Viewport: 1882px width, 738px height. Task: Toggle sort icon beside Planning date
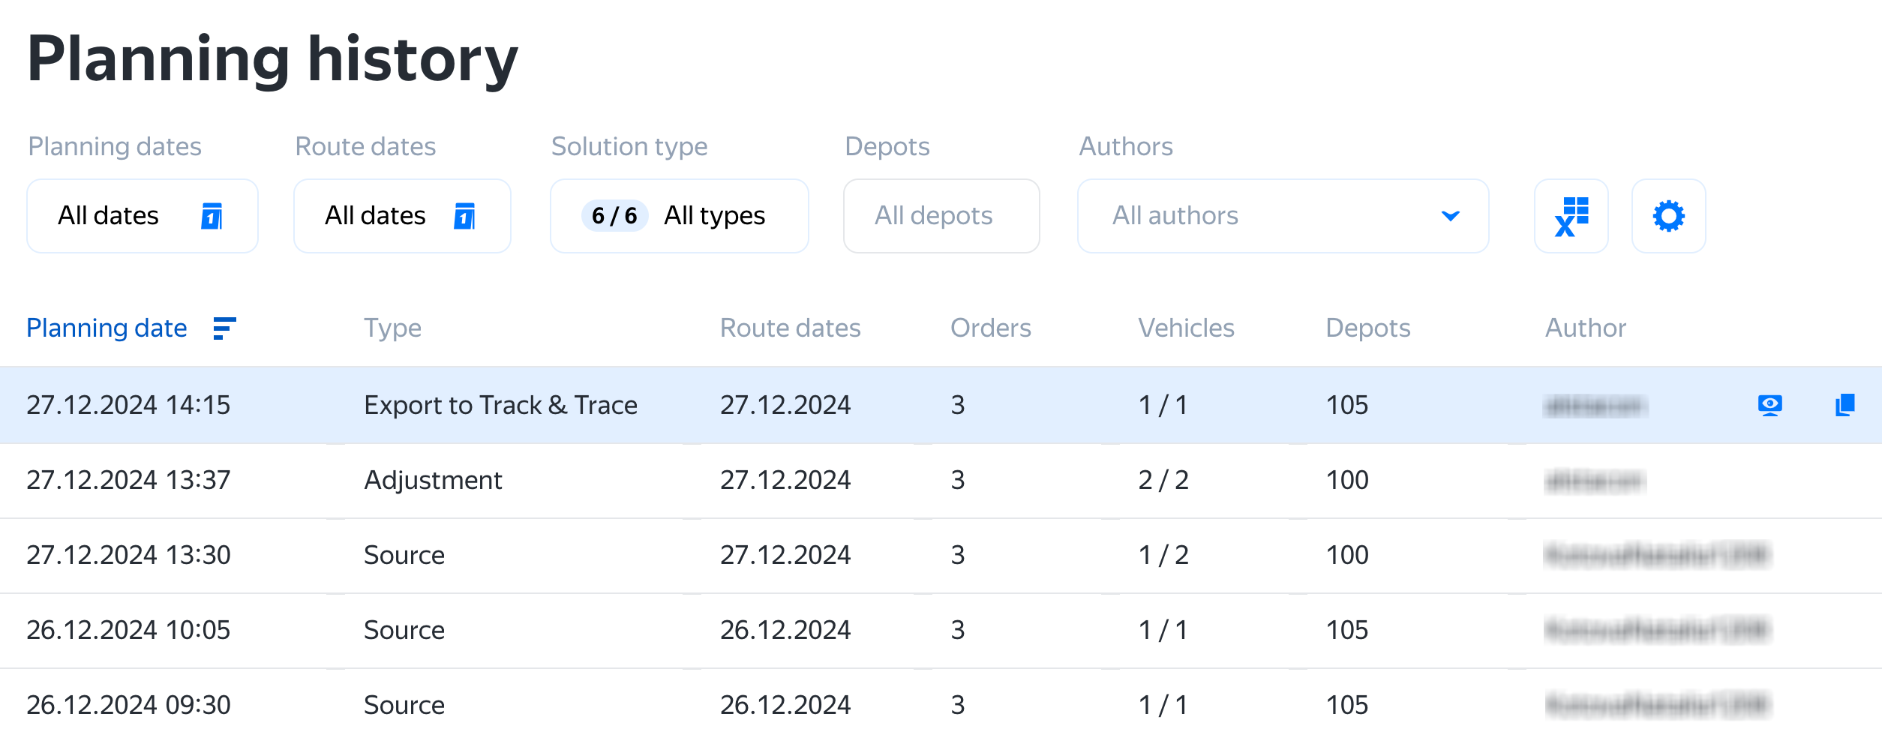[x=224, y=328]
